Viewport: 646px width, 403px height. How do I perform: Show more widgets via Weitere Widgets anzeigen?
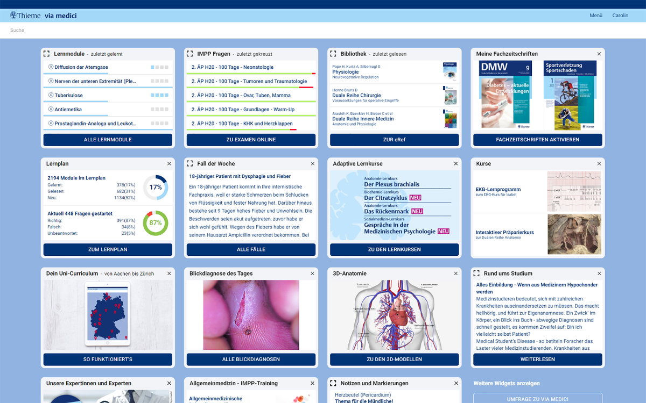coord(506,383)
